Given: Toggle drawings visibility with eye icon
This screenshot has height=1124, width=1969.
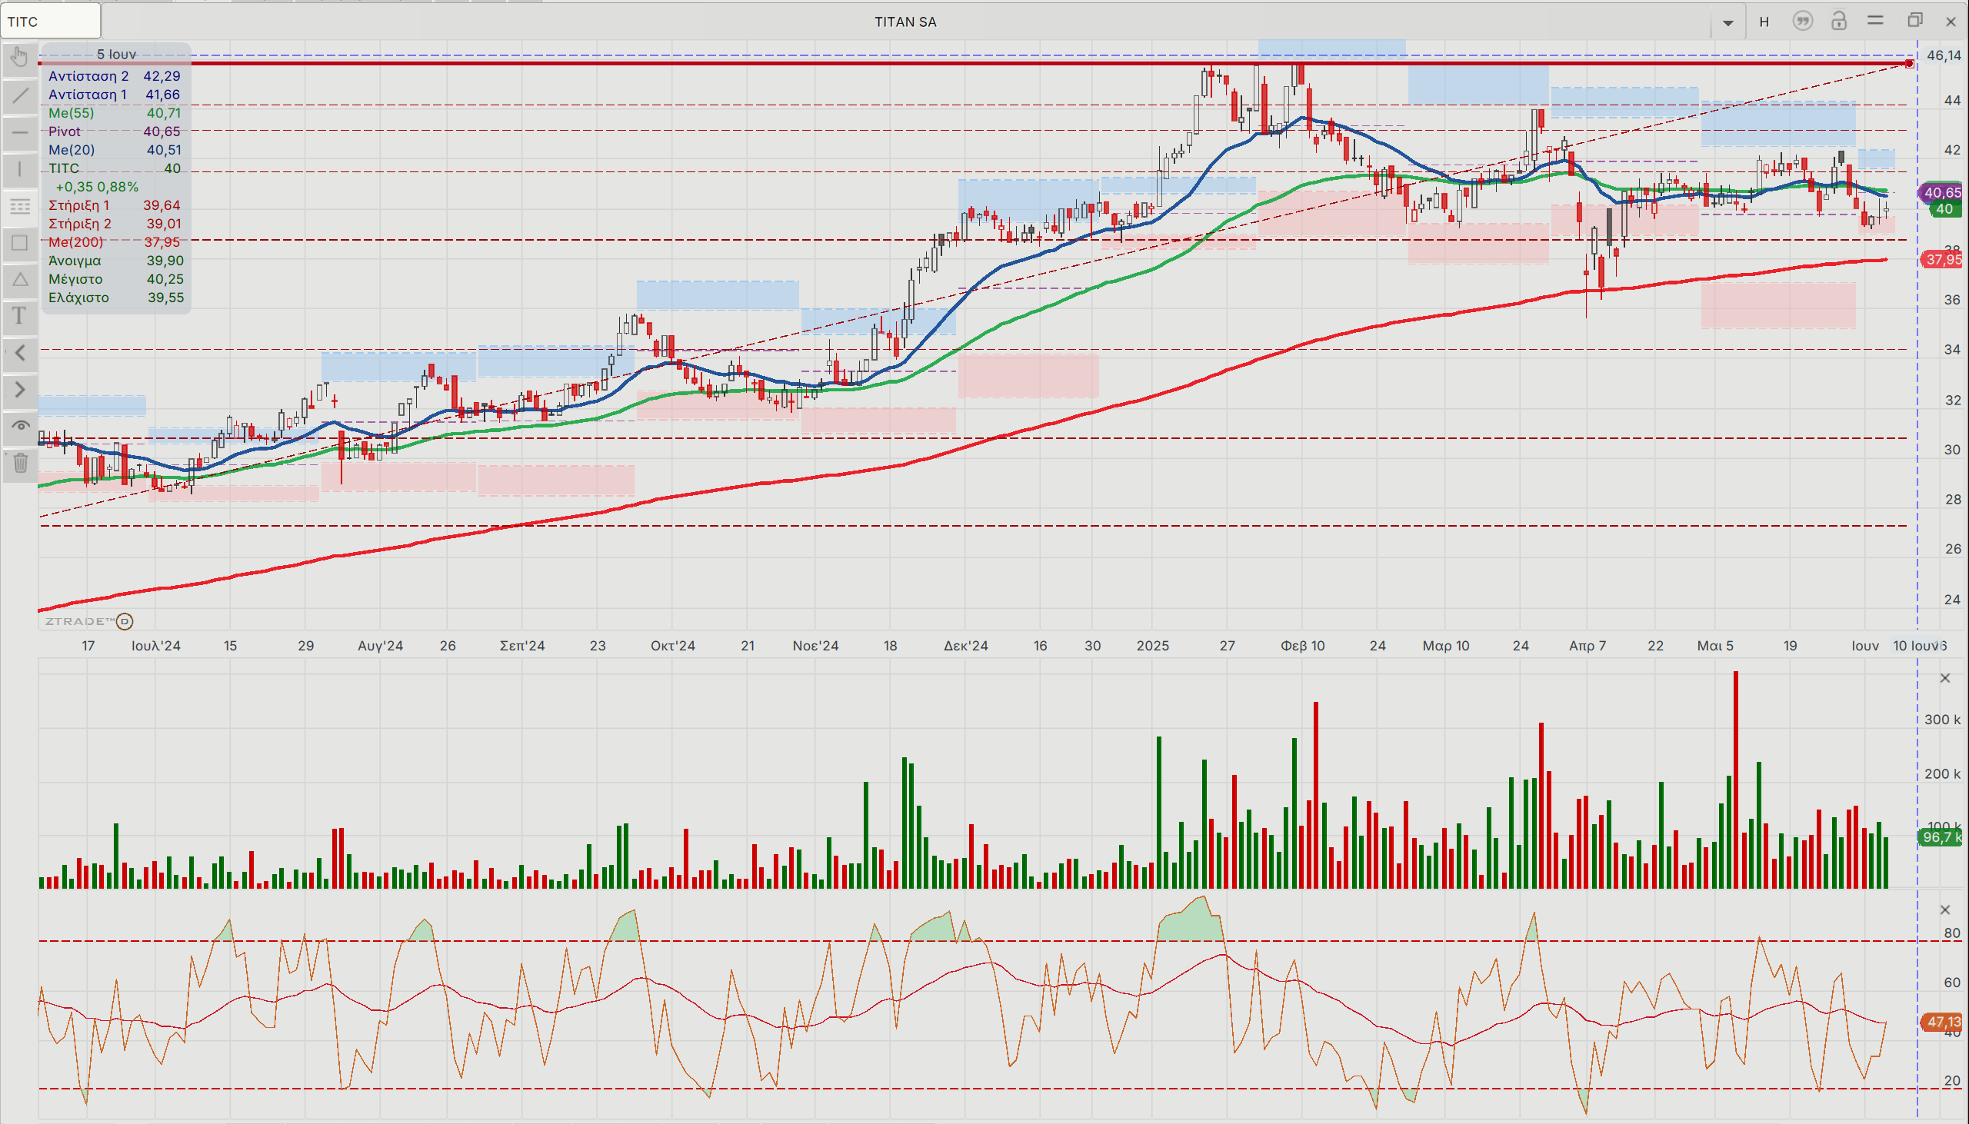Looking at the screenshot, I should pyautogui.click(x=20, y=426).
